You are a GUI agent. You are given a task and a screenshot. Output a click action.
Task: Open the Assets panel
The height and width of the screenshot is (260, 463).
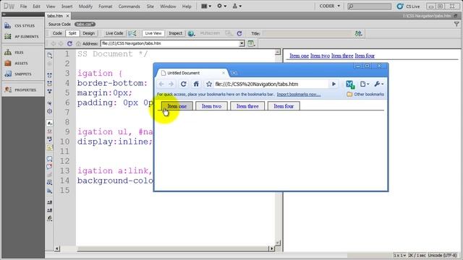pyautogui.click(x=16, y=64)
